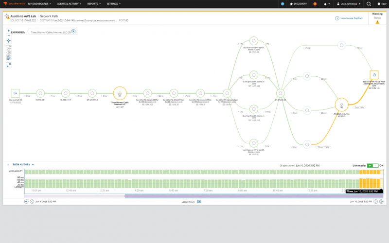
Task: Click the expand to fullscreen arrows icon
Action: click(x=9, y=65)
